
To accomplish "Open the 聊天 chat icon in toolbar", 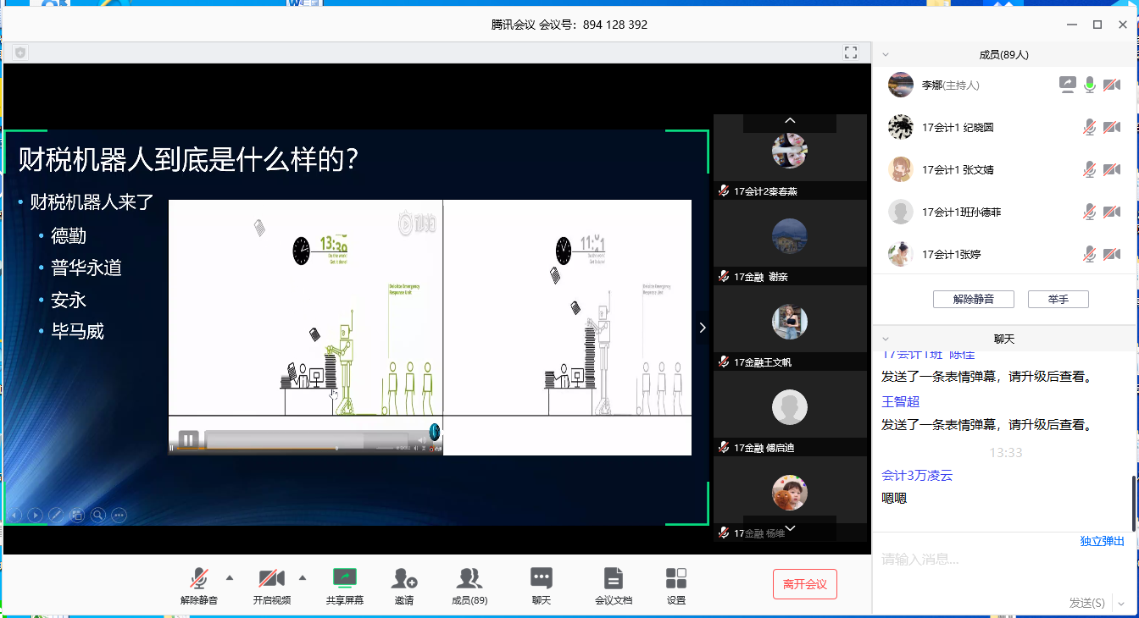I will pos(541,579).
